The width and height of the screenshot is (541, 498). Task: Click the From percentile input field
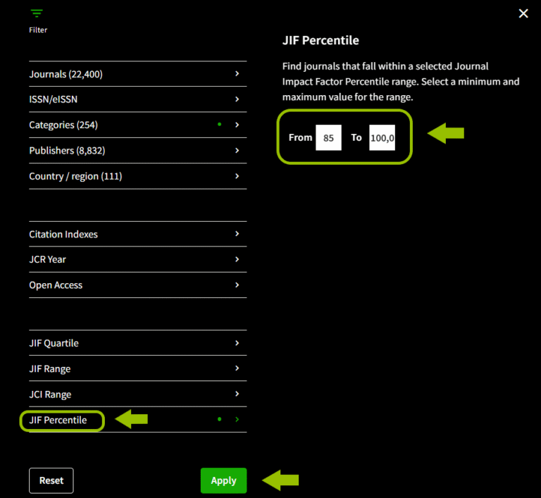(x=328, y=138)
